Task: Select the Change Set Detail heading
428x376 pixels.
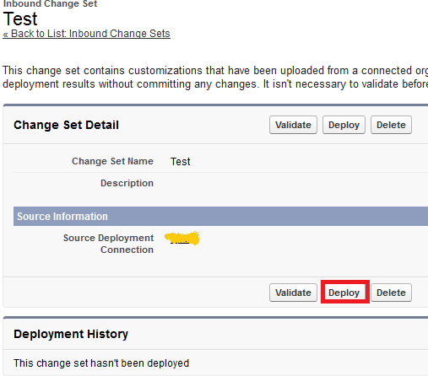Action: point(66,125)
